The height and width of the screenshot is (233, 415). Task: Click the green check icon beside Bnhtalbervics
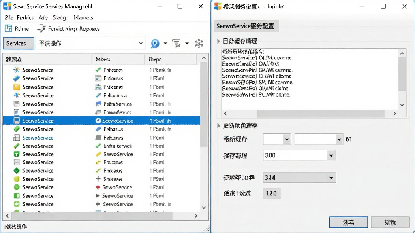tap(98, 146)
